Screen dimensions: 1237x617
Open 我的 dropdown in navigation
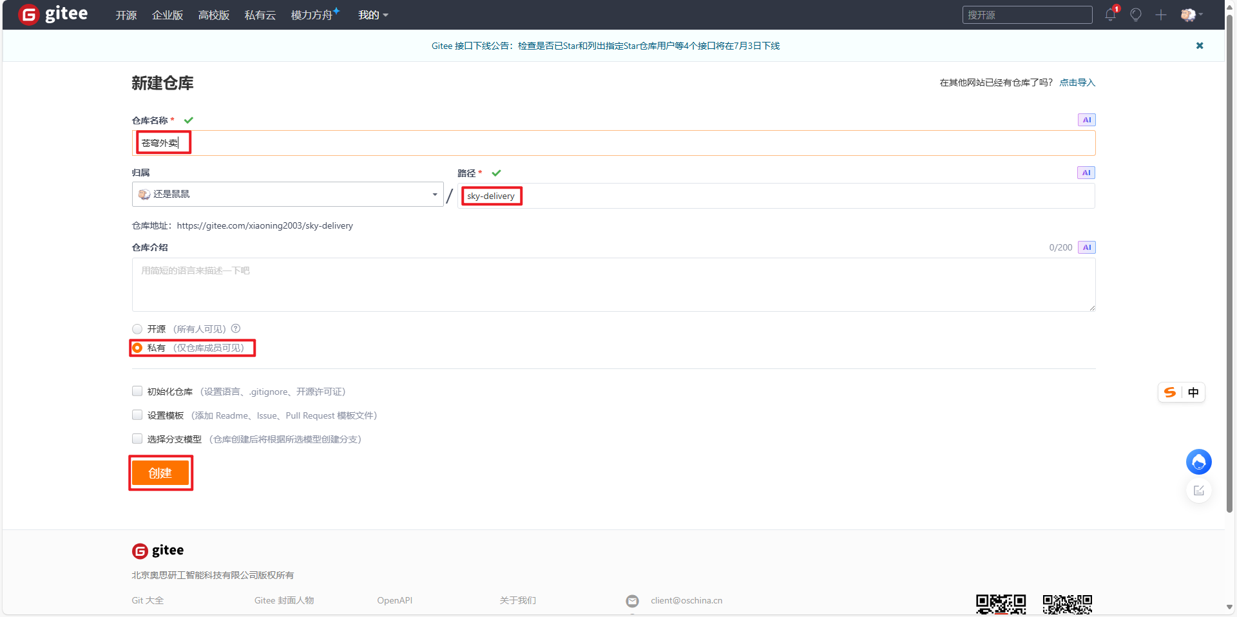click(x=373, y=15)
